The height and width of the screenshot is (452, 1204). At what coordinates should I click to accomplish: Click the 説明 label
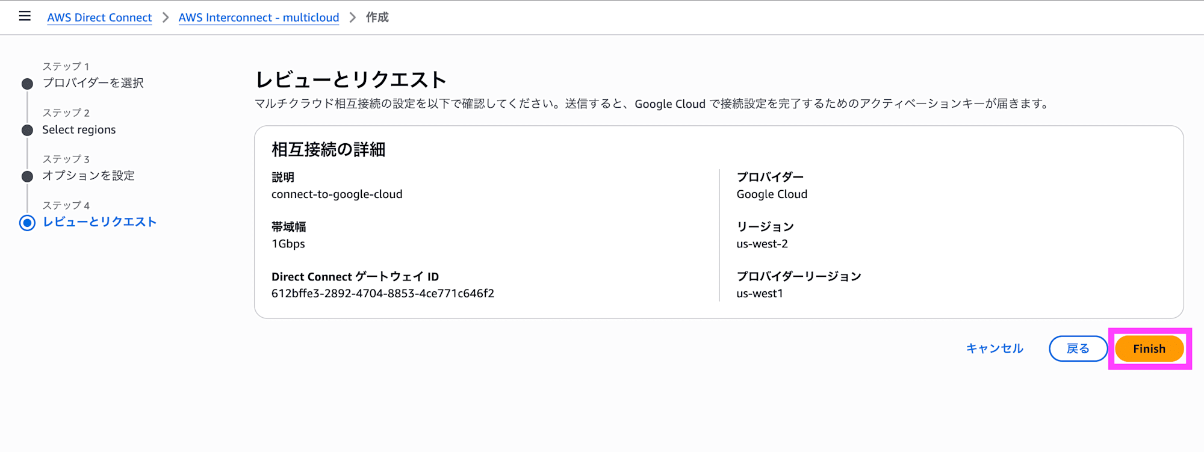(283, 178)
